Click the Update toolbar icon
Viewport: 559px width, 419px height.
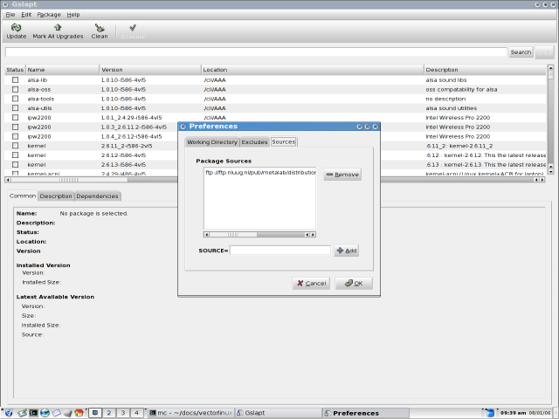pyautogui.click(x=17, y=31)
